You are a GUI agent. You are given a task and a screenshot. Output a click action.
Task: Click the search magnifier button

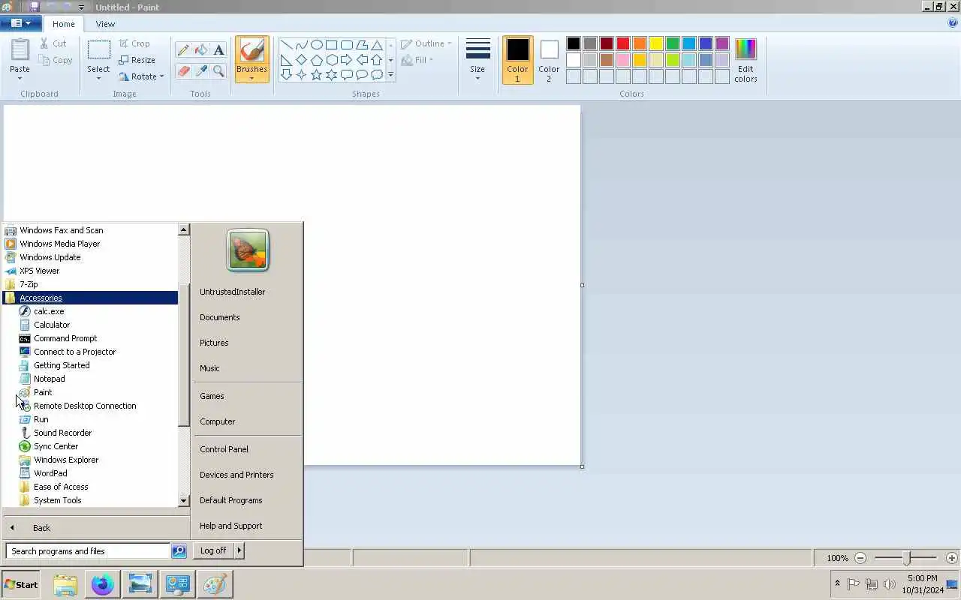tap(179, 551)
